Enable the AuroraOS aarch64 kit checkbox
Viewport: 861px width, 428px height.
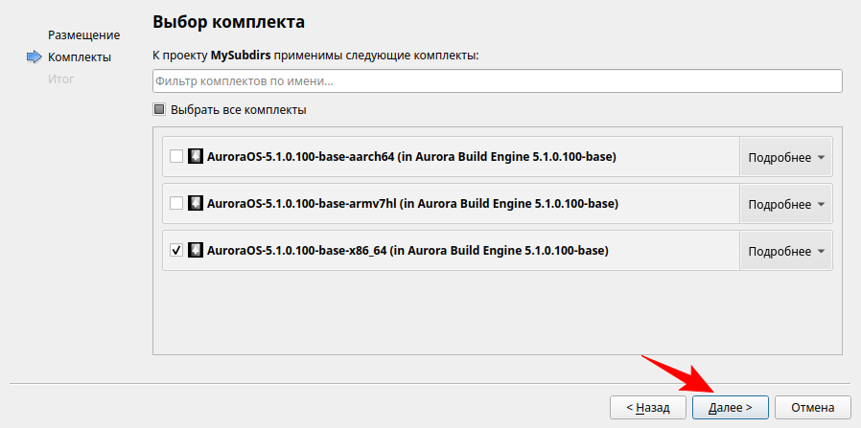coord(176,156)
